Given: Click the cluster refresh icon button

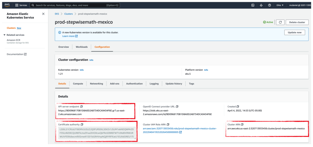Looking at the screenshot, I should (x=280, y=22).
